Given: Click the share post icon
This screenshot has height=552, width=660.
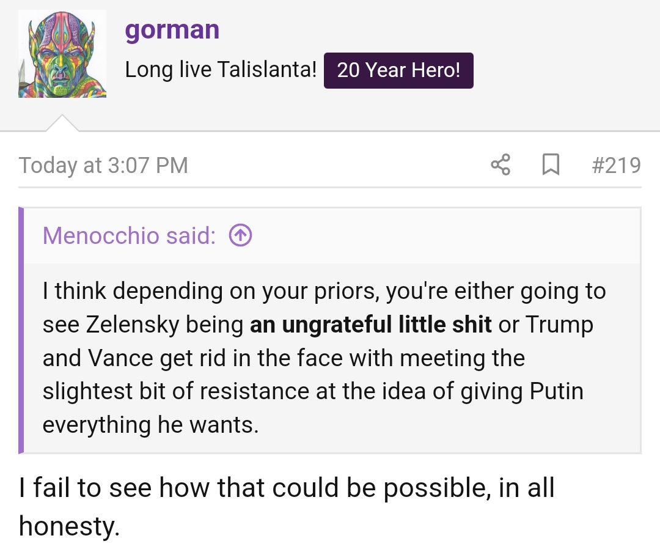Looking at the screenshot, I should tap(501, 164).
